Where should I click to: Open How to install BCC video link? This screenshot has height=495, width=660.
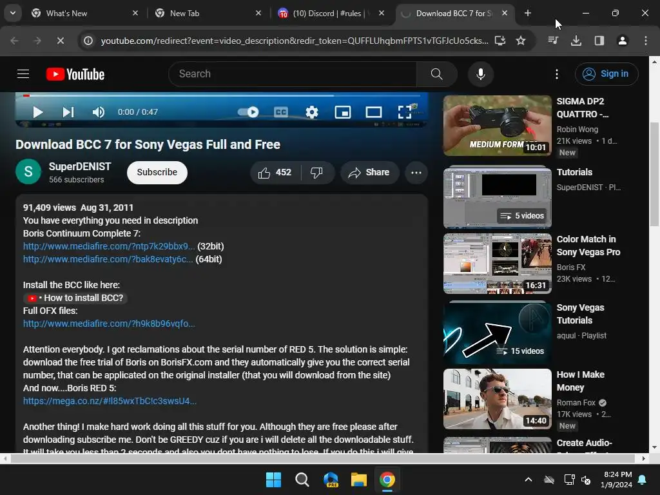click(75, 298)
